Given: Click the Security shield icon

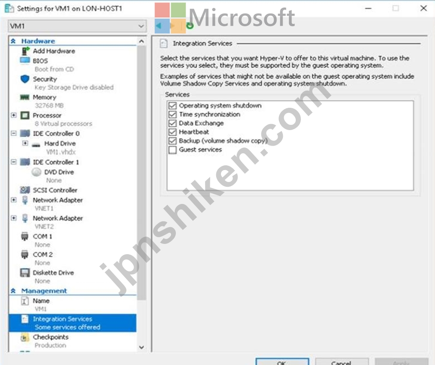Looking at the screenshot, I should click(25, 79).
